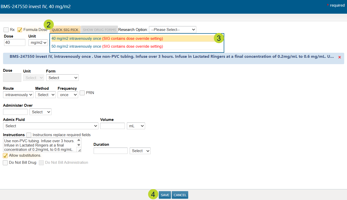Open the Research Option dropdown
This screenshot has width=347, height=200.
click(x=172, y=30)
